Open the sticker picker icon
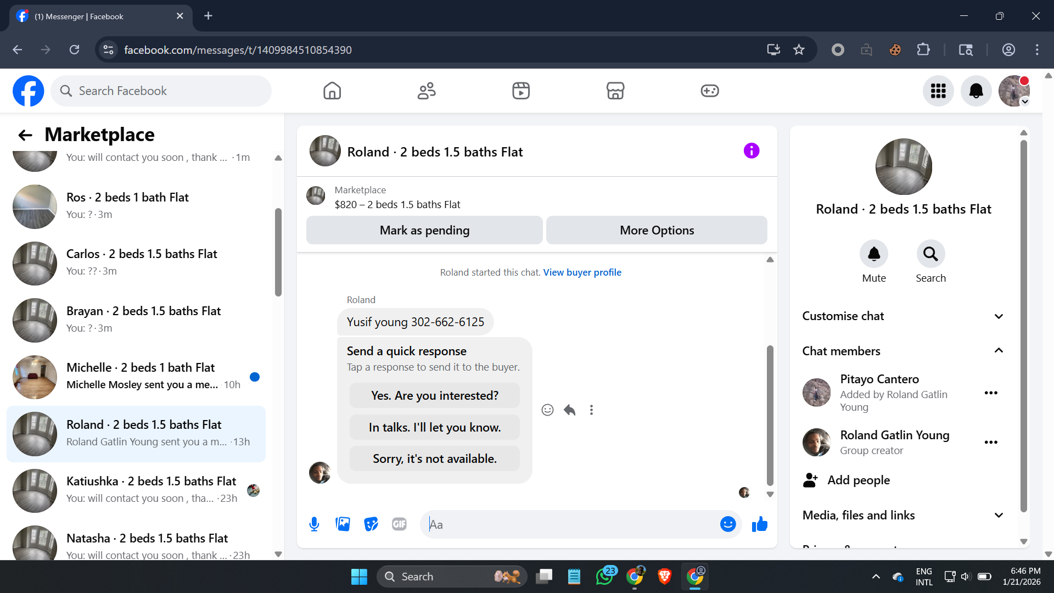The height and width of the screenshot is (593, 1054). click(x=371, y=524)
